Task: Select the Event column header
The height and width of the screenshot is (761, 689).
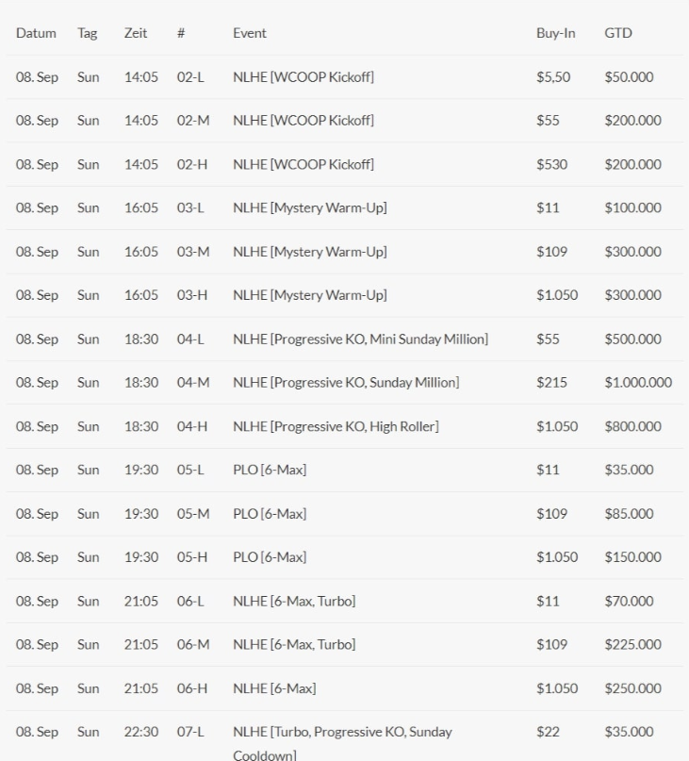Action: (250, 33)
